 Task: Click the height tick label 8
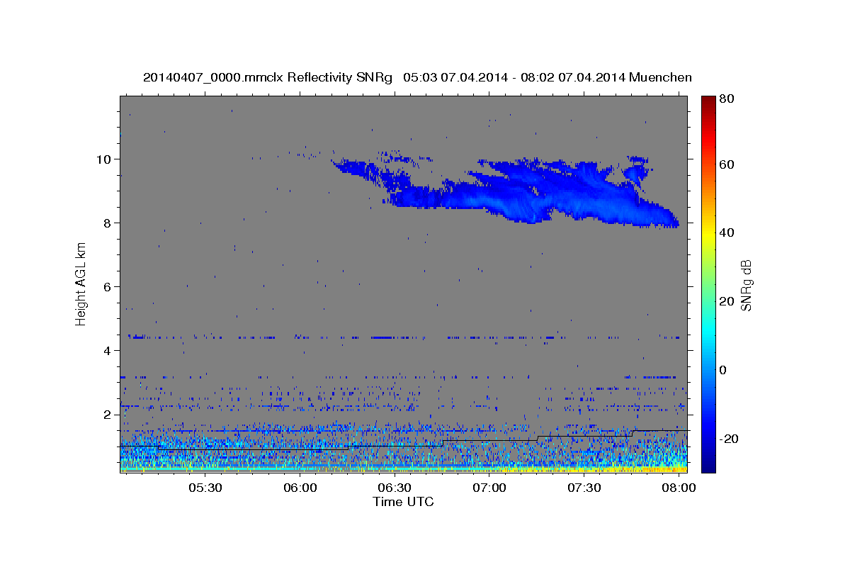click(108, 223)
